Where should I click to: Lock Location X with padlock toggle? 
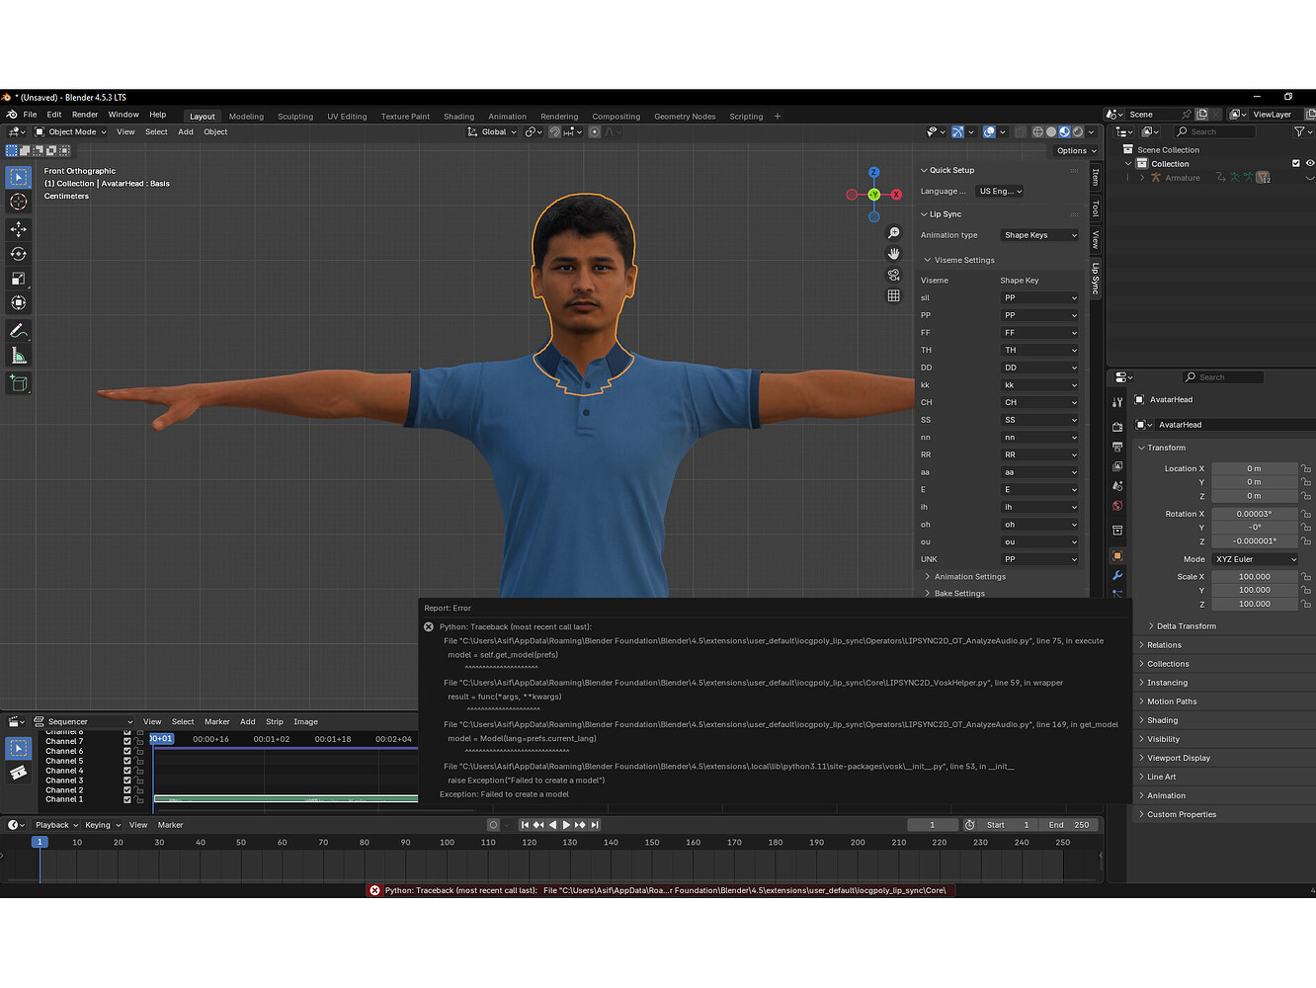click(1305, 468)
